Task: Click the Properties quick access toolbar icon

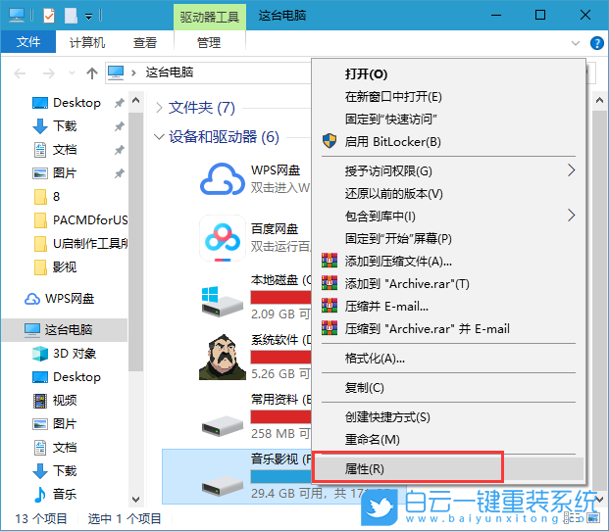Action: pos(49,16)
